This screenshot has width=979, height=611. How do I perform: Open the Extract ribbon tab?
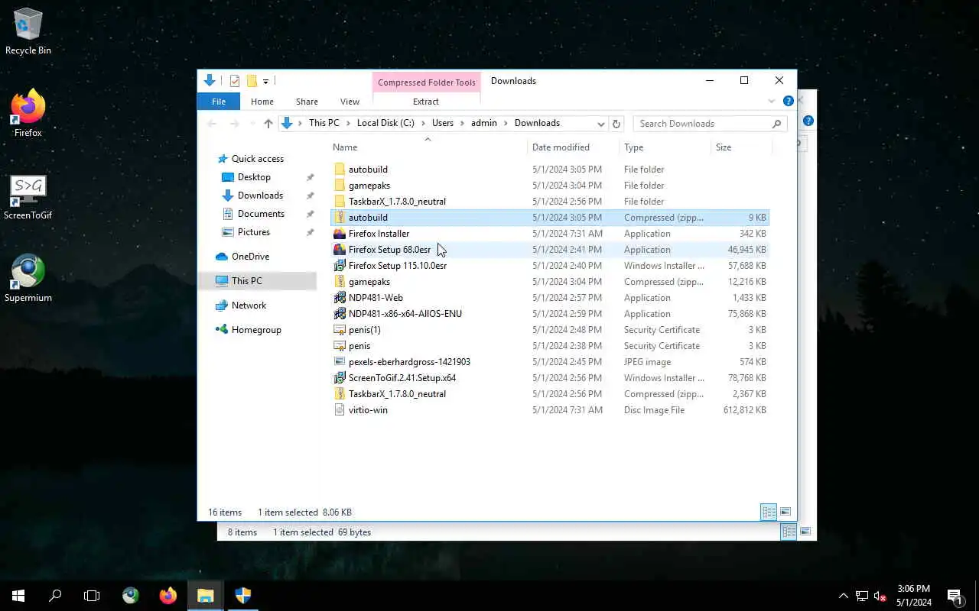(426, 102)
